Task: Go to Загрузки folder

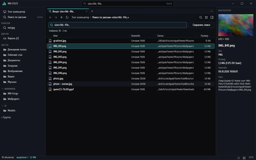Action: click(x=23, y=66)
